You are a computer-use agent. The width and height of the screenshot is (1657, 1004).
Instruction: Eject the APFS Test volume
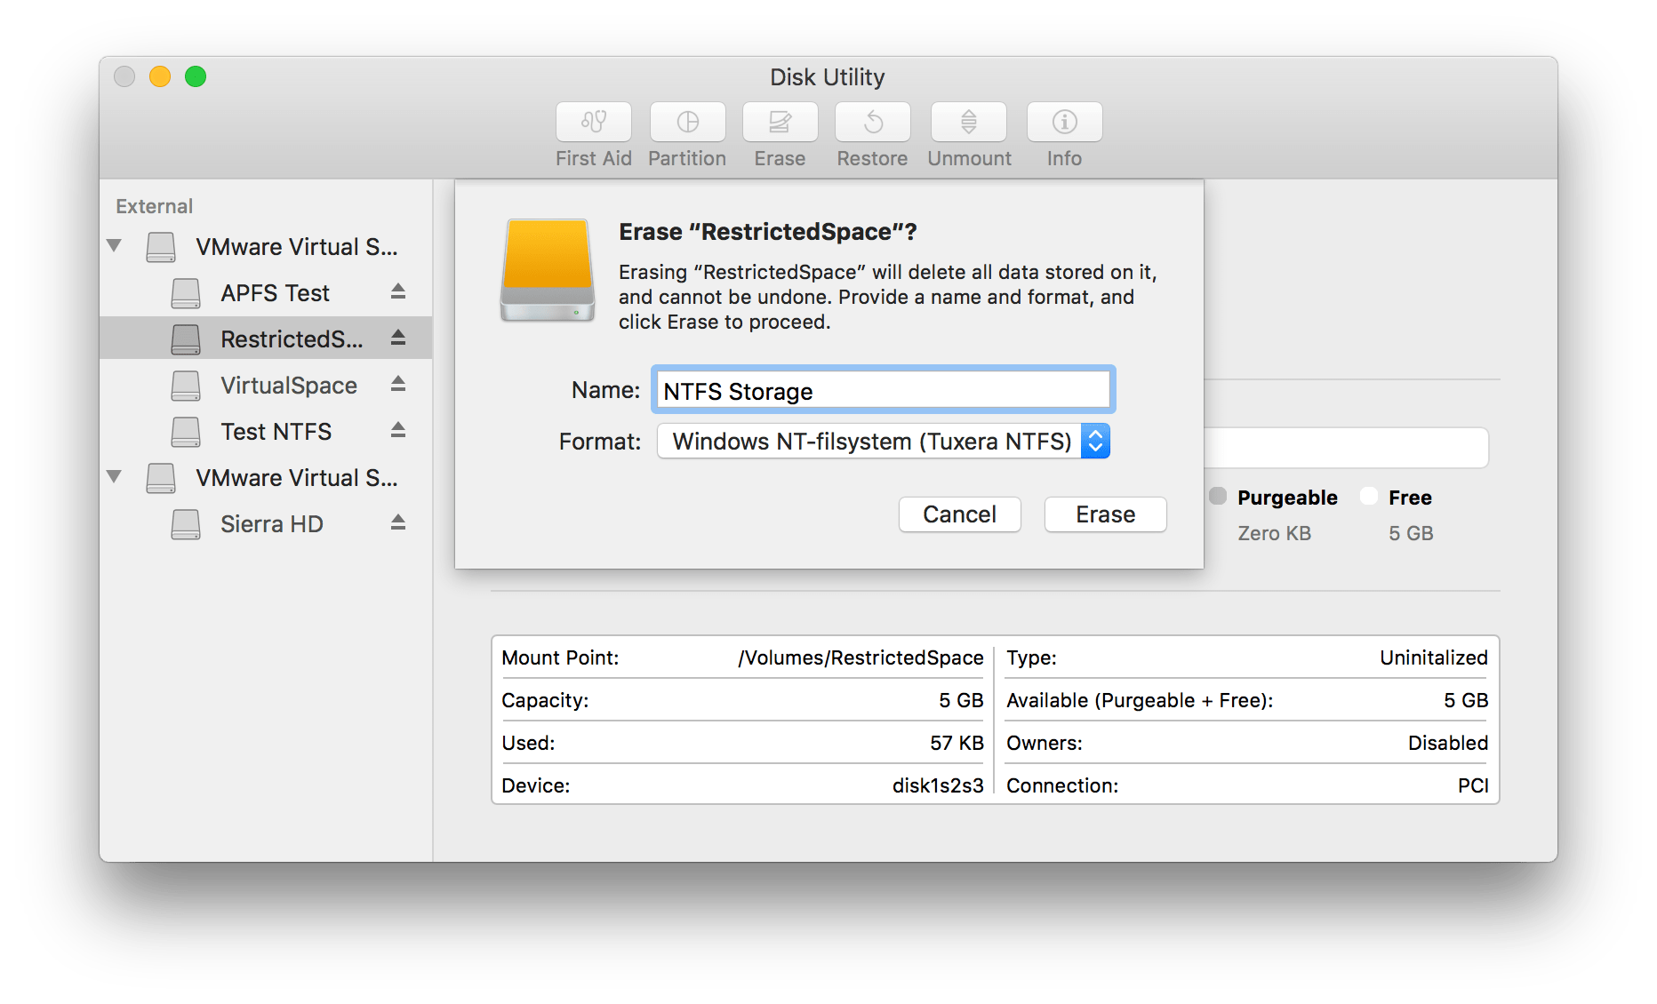[x=397, y=292]
